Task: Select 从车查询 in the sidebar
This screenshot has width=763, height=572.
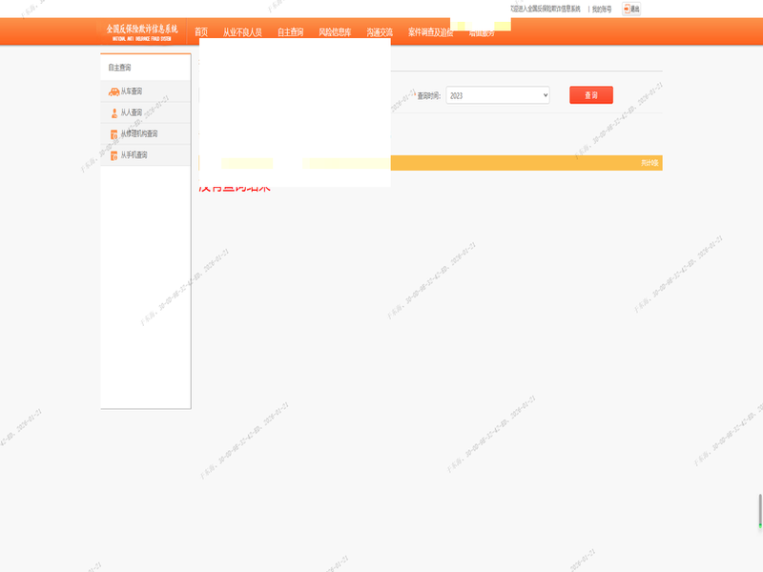Action: (132, 92)
